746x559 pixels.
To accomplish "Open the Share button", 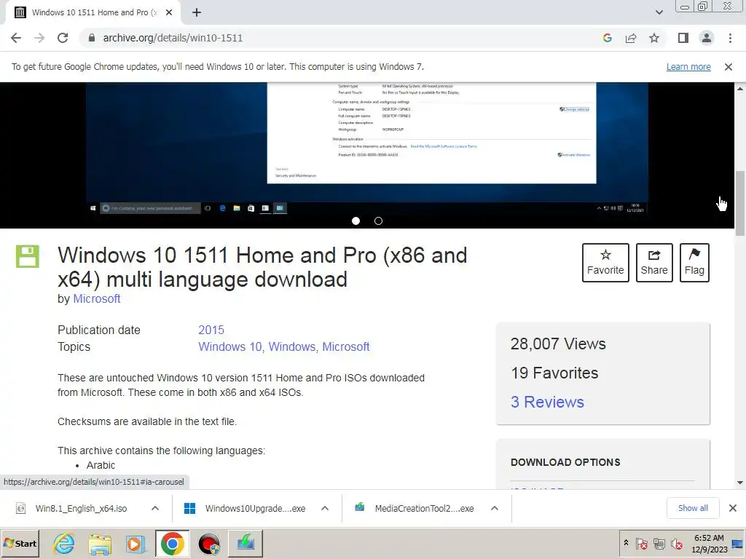I will [x=654, y=263].
